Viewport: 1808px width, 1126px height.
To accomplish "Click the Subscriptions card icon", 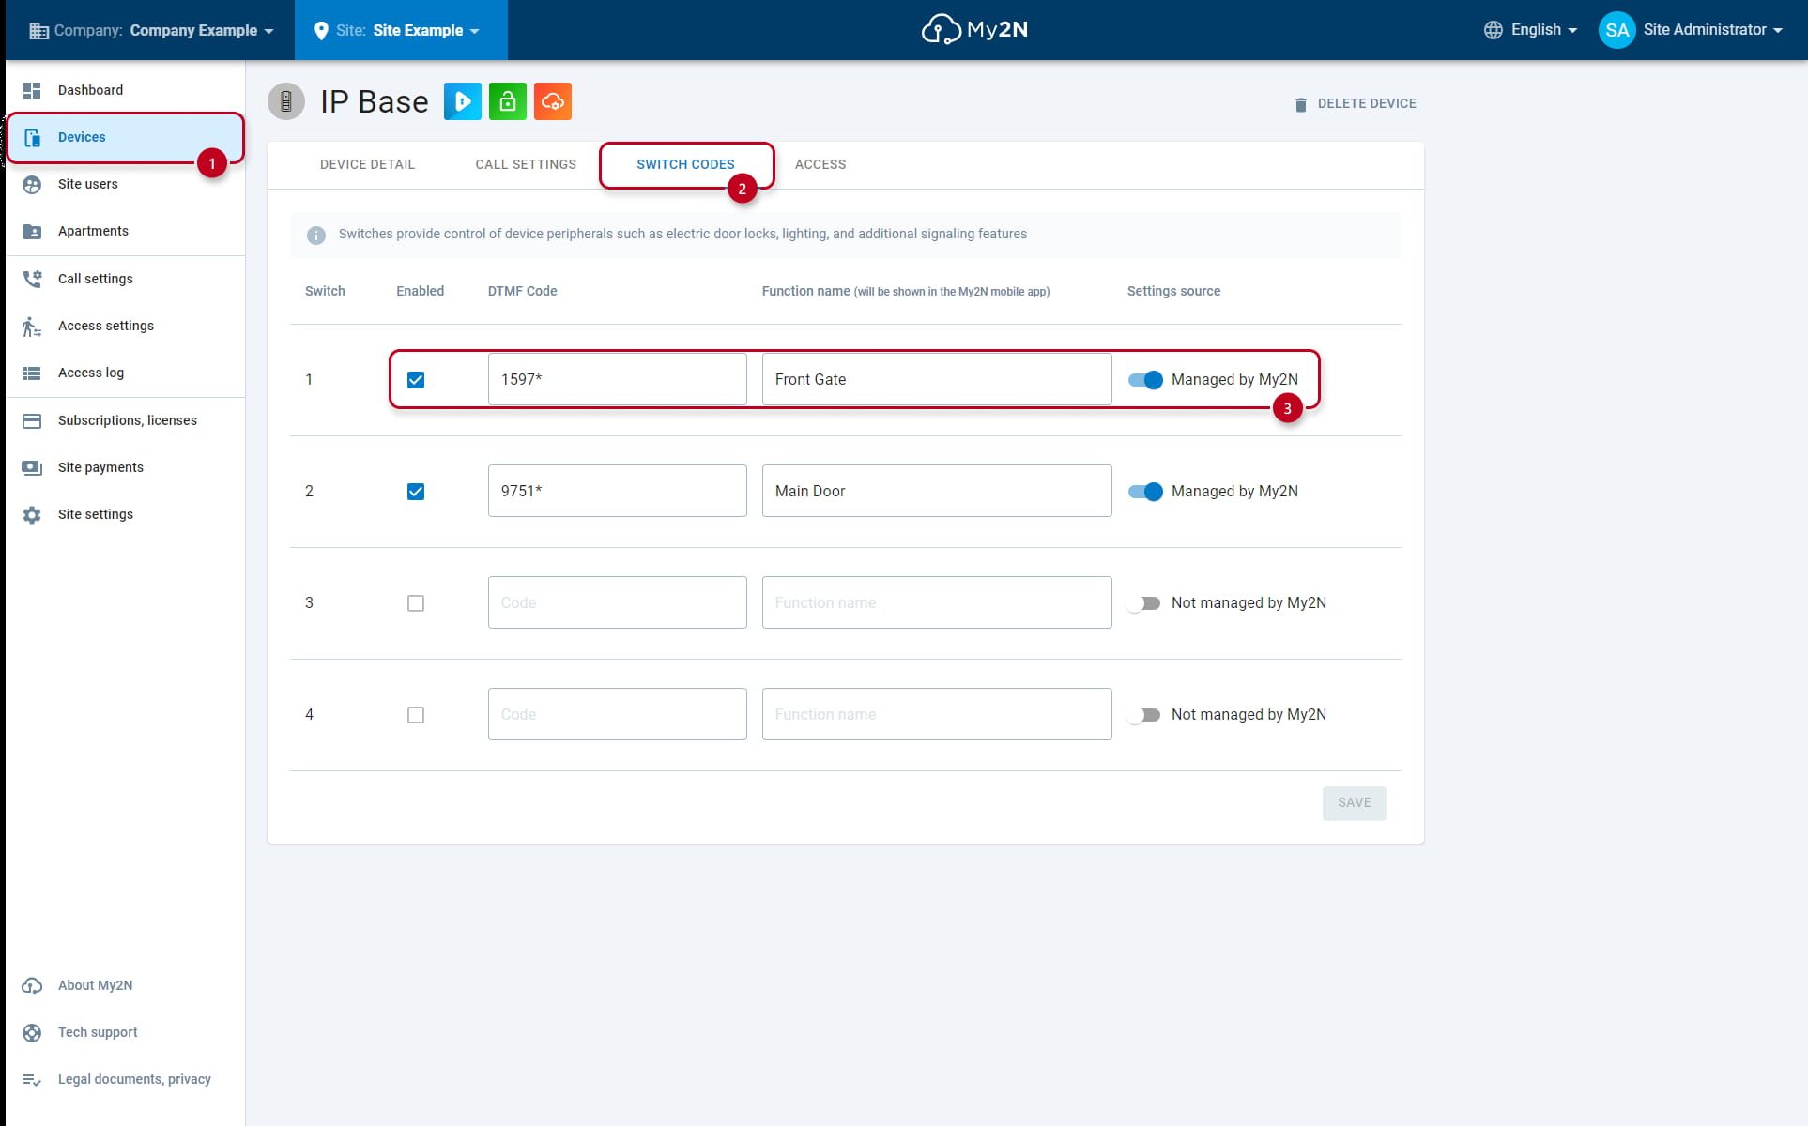I will click(32, 420).
